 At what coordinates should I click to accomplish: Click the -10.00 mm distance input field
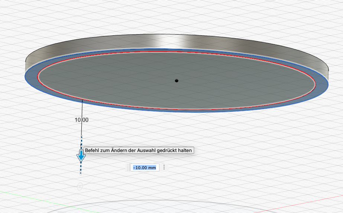tap(145, 168)
